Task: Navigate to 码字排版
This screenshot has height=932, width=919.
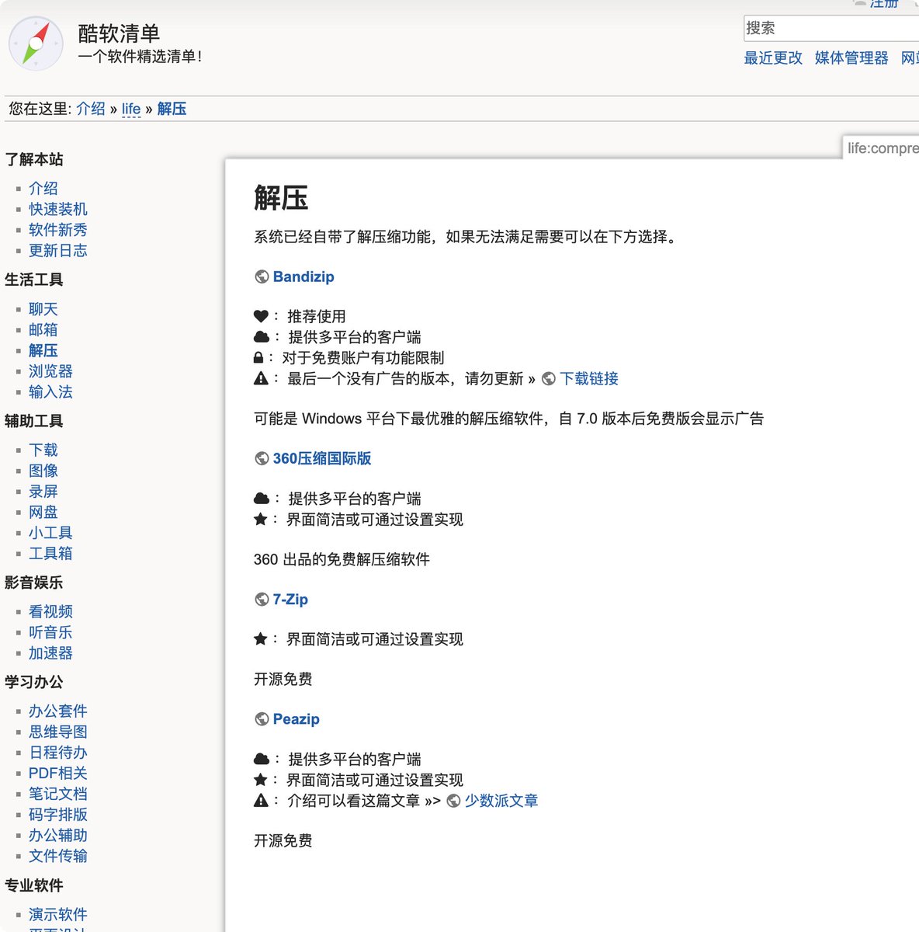Action: click(x=58, y=815)
